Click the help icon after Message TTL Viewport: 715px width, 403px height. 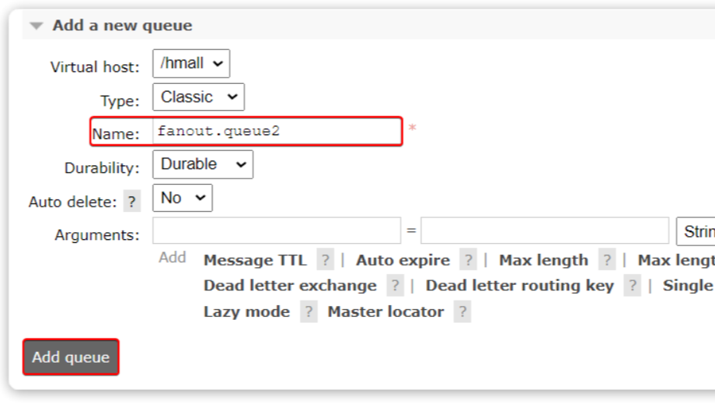[326, 260]
